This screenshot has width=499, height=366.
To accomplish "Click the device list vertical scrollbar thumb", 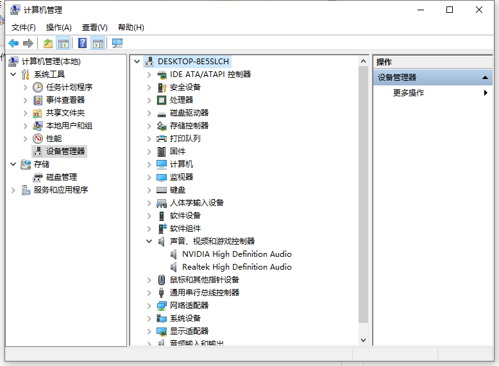I will (363, 195).
